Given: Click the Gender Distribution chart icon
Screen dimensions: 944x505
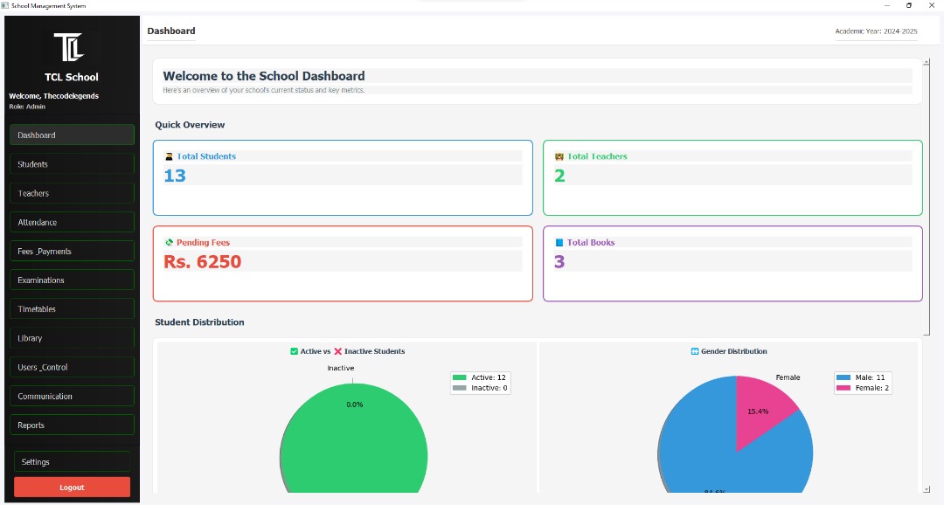Looking at the screenshot, I should (695, 352).
